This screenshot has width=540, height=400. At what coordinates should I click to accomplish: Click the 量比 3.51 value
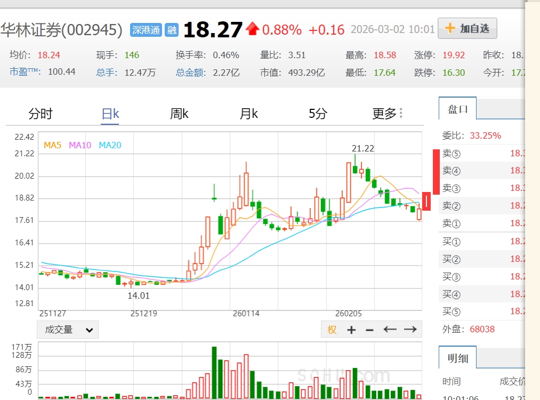296,55
